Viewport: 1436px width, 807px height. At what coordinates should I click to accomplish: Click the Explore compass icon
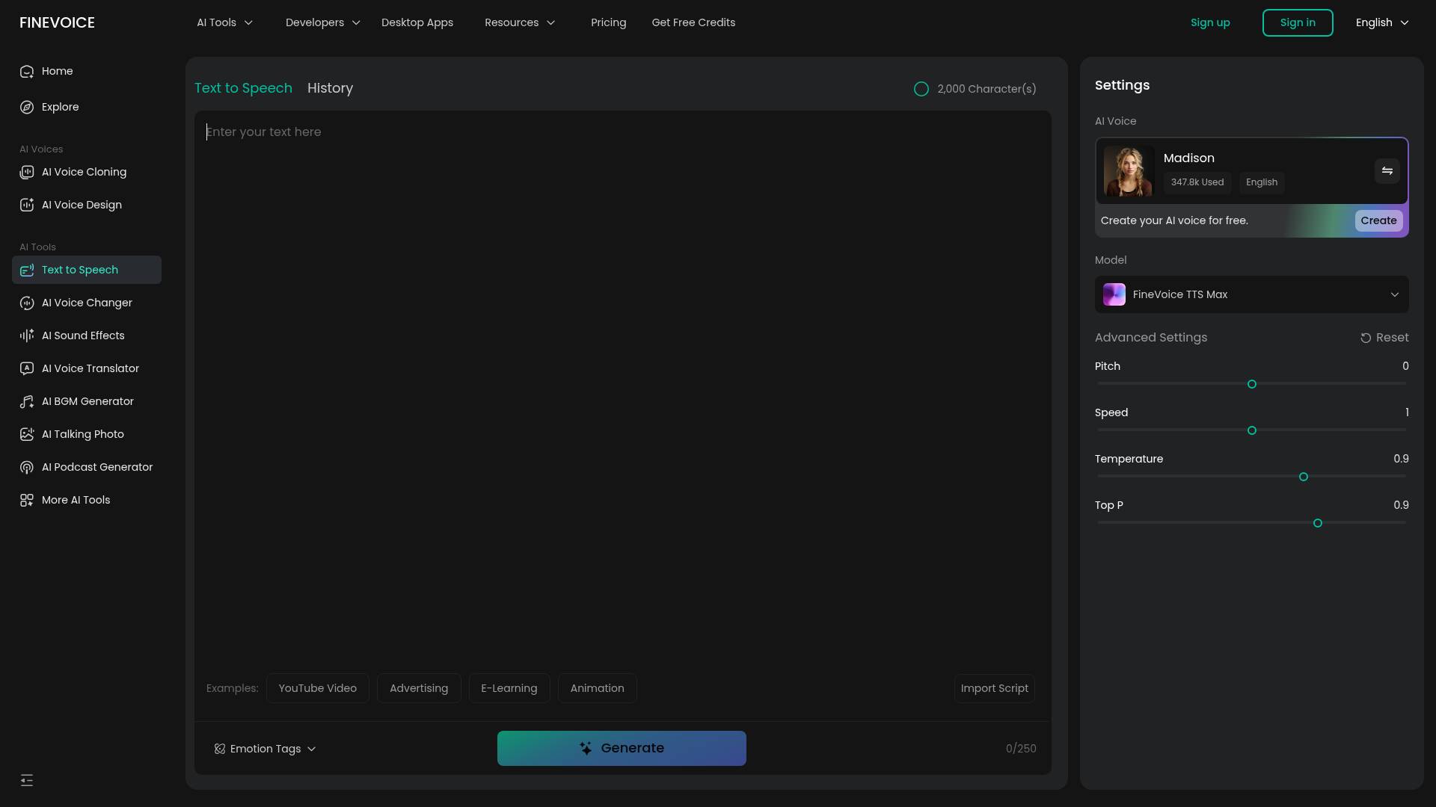pos(27,108)
